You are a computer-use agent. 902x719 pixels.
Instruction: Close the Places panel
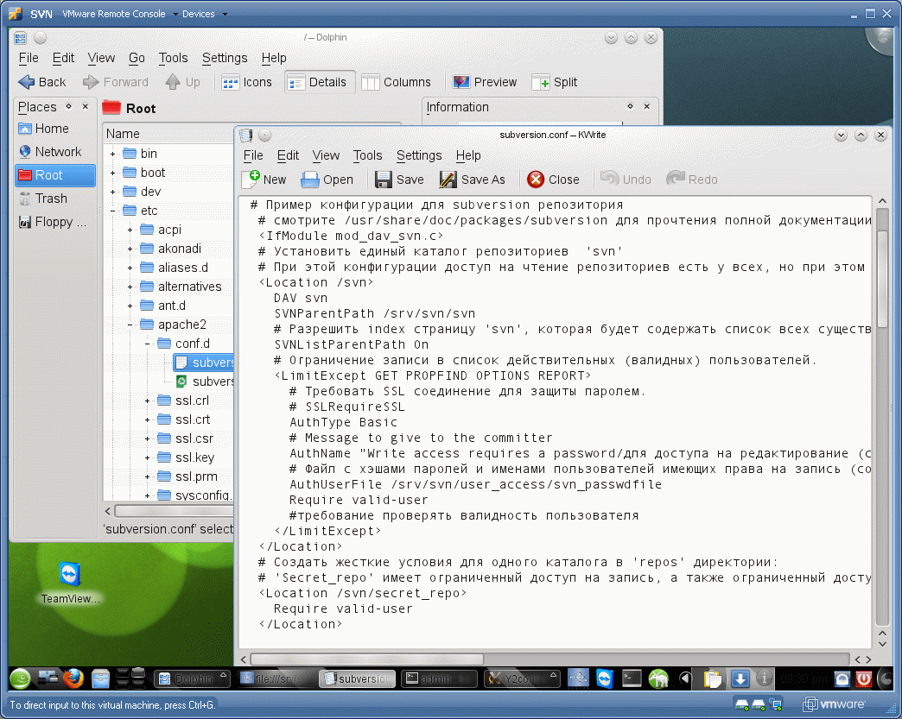tap(86, 106)
